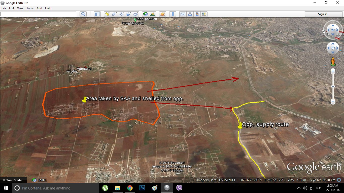Add a new placemark from toolbar
344x193 pixels.
(108, 14)
